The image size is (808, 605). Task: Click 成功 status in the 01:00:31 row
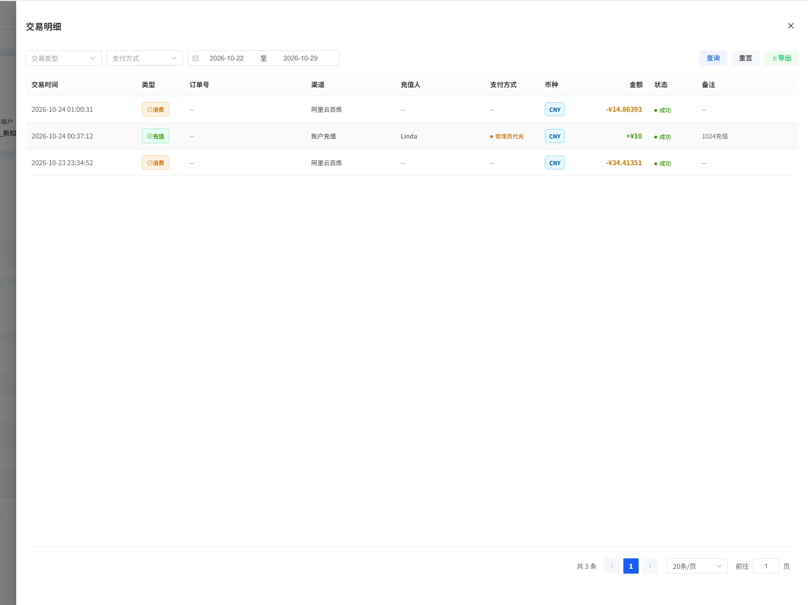[662, 110]
